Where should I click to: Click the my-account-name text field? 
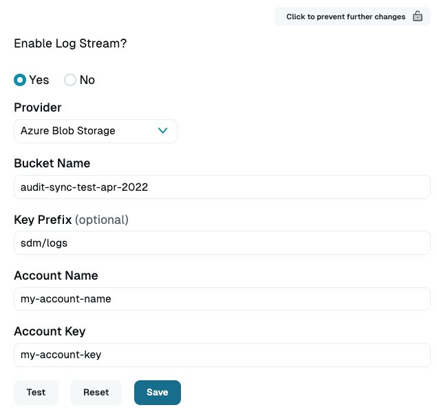(222, 299)
